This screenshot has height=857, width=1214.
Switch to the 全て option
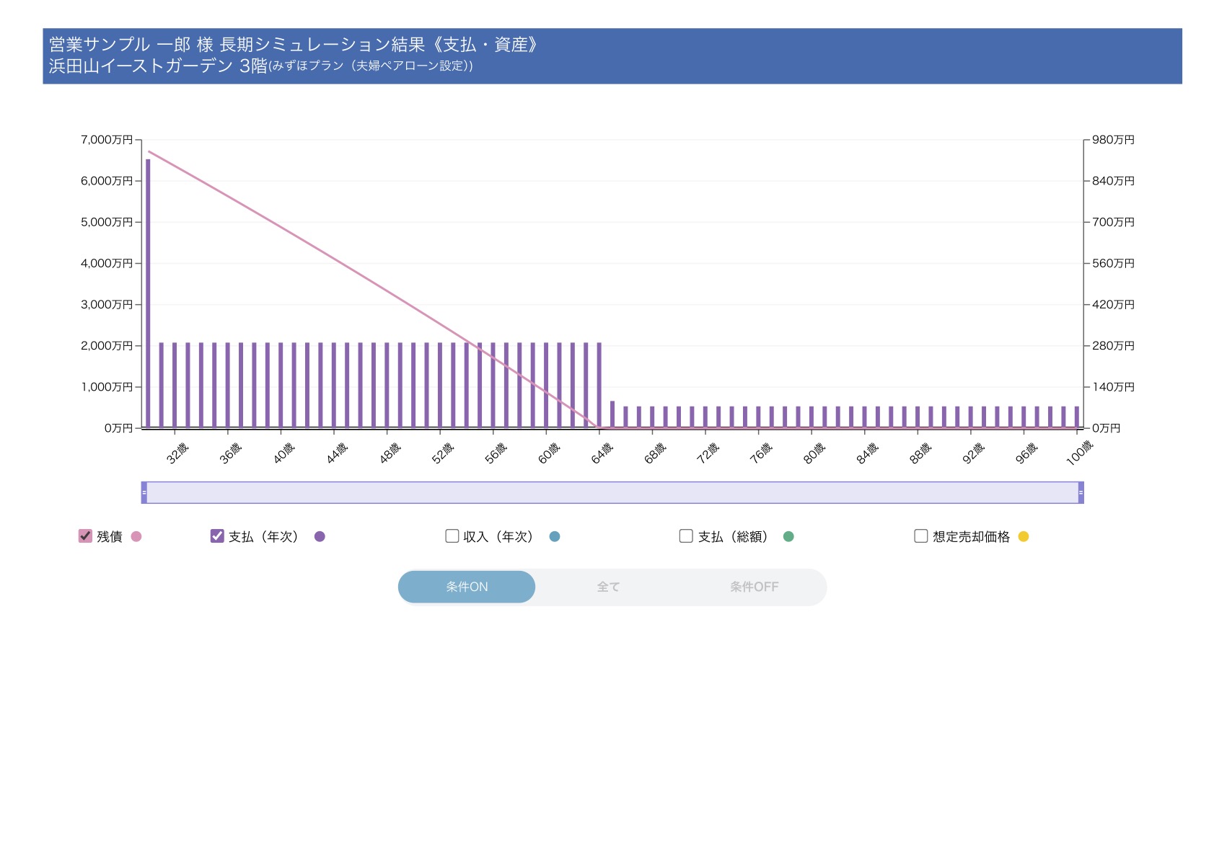(608, 587)
